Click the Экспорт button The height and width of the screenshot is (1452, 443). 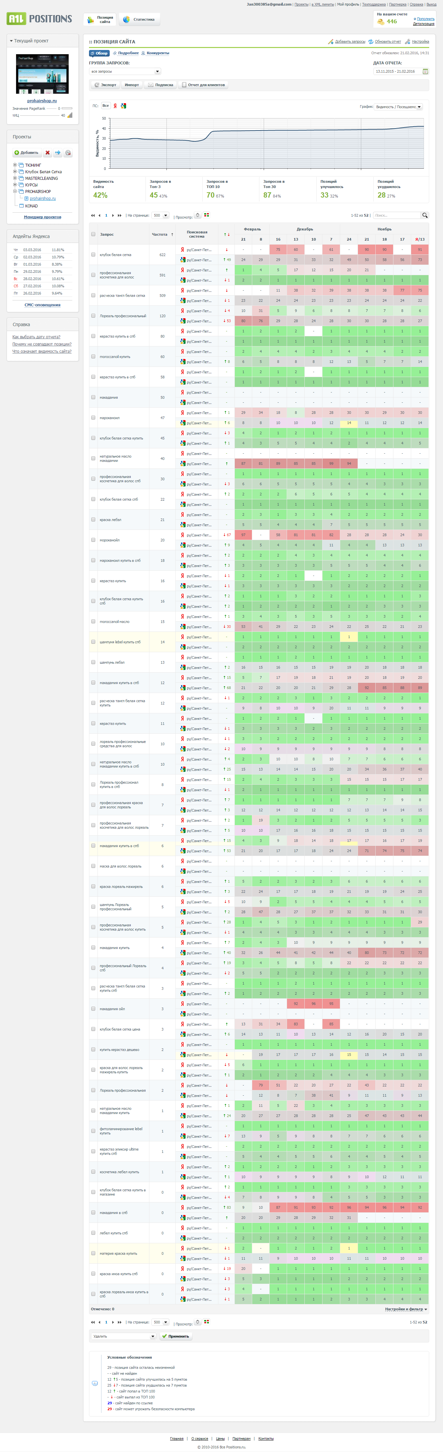[105, 85]
